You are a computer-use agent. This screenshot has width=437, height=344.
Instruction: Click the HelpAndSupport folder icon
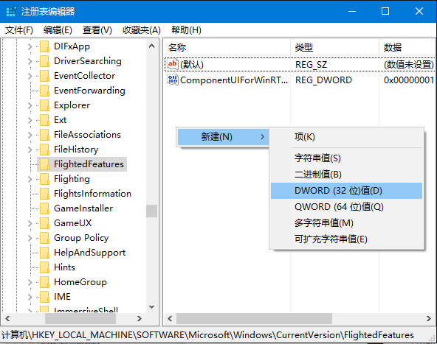[44, 253]
